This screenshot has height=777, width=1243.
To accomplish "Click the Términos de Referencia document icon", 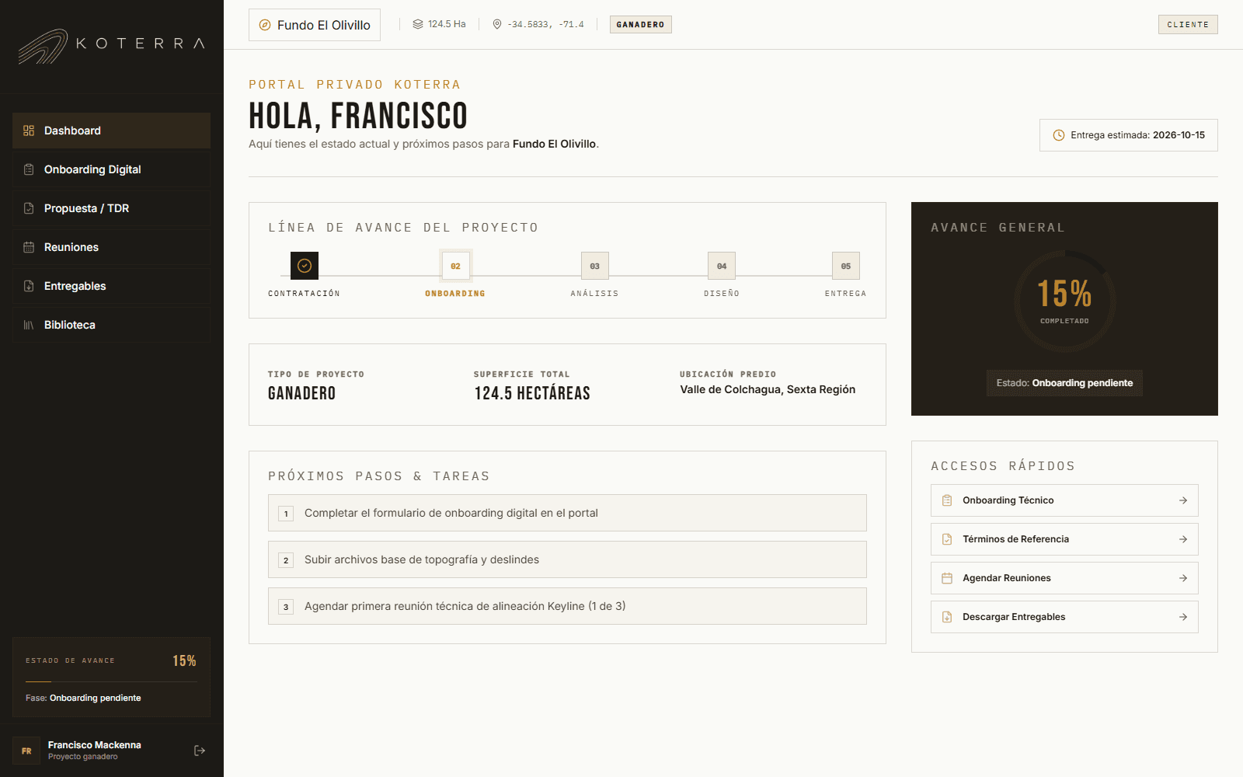I will (x=947, y=539).
